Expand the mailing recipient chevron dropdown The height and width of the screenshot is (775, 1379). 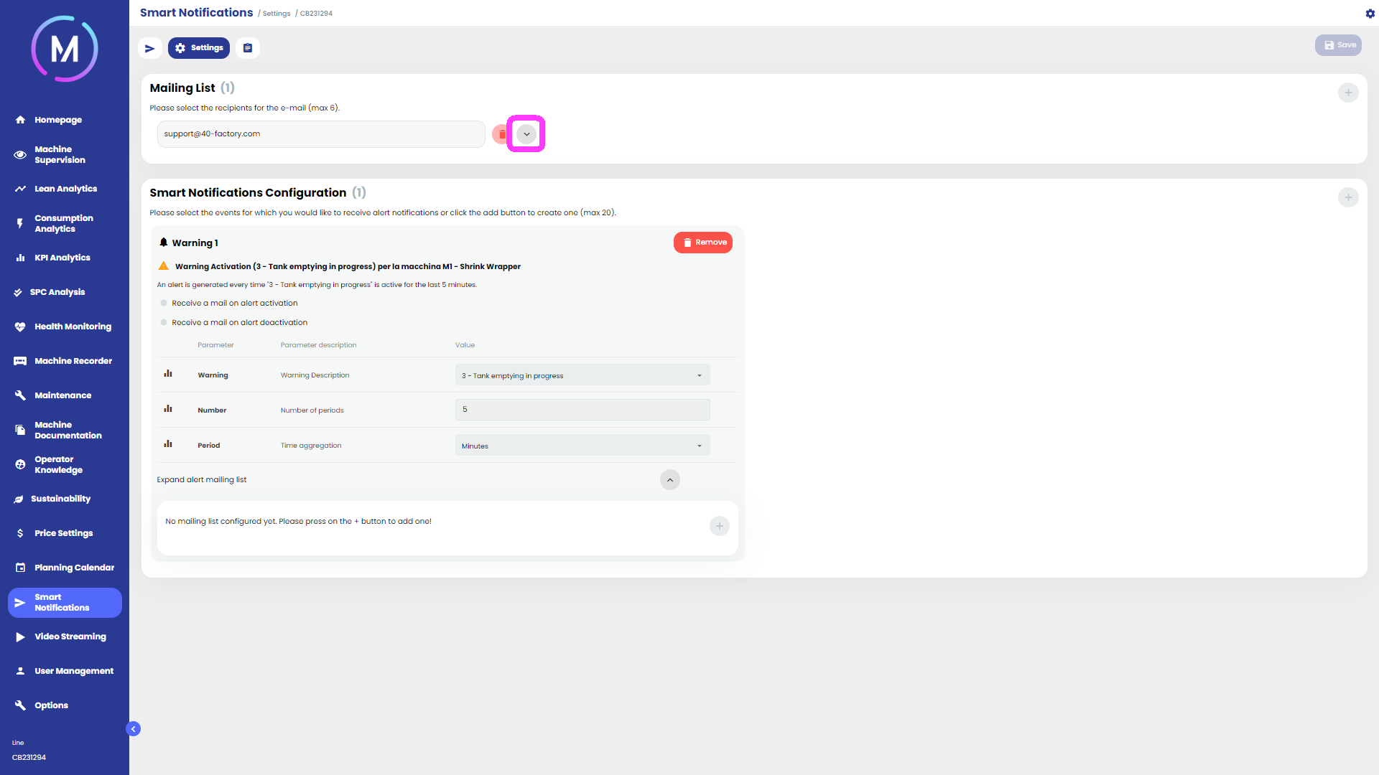tap(526, 134)
